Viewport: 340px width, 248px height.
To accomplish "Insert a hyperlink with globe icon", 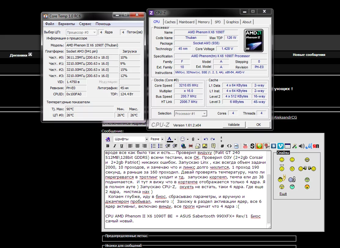I will click(183, 146).
